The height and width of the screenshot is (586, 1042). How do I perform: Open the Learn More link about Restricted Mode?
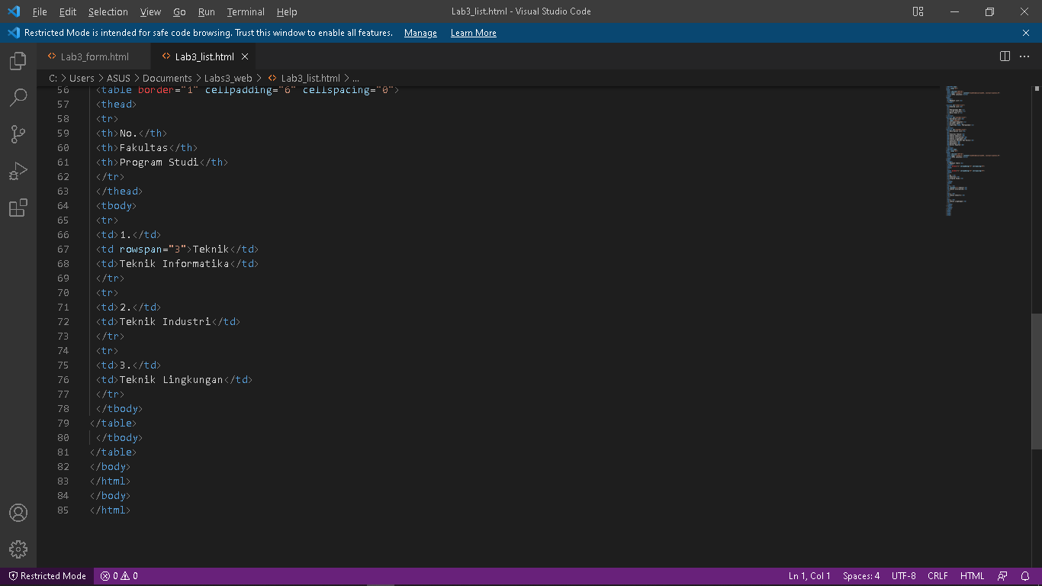(x=473, y=32)
